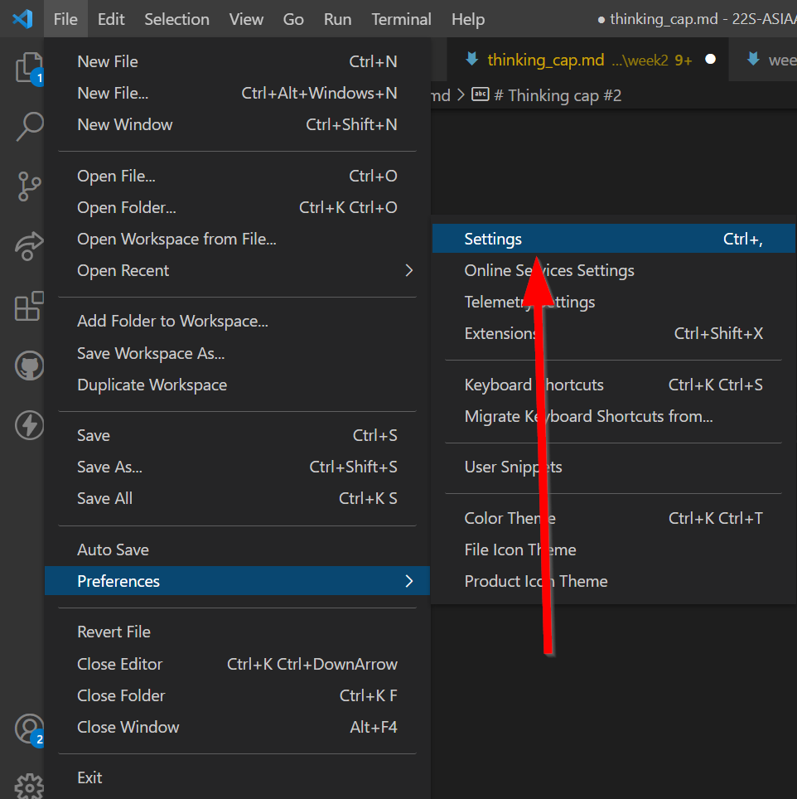797x799 pixels.
Task: Open the Terminal menu in menu bar
Action: 401,19
